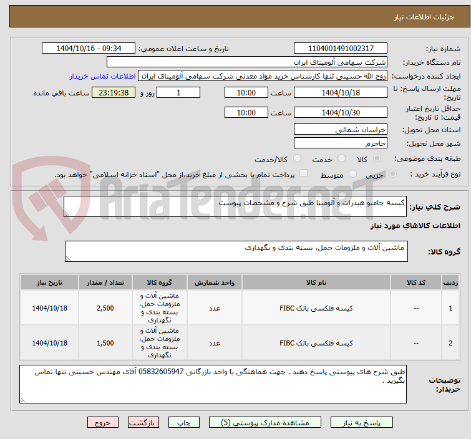Click the تعداد / مقدار column header

(105, 282)
